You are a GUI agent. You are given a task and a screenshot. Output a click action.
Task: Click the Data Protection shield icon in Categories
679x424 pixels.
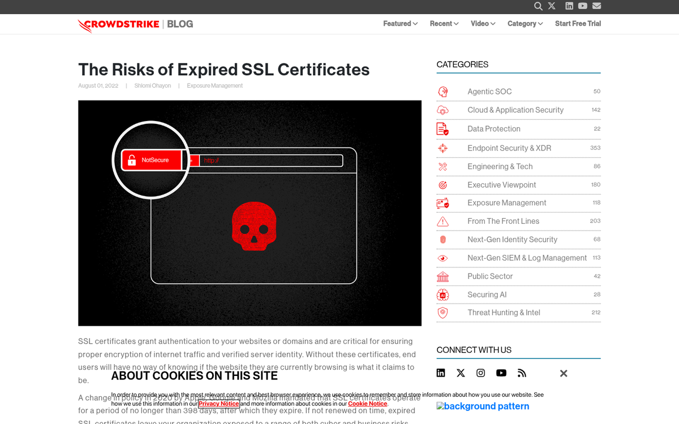[443, 128]
